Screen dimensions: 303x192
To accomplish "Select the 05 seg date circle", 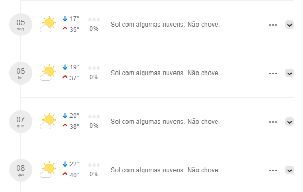I will [x=21, y=25].
